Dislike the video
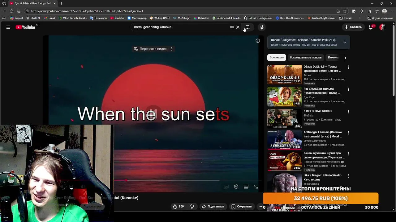 point(192,207)
